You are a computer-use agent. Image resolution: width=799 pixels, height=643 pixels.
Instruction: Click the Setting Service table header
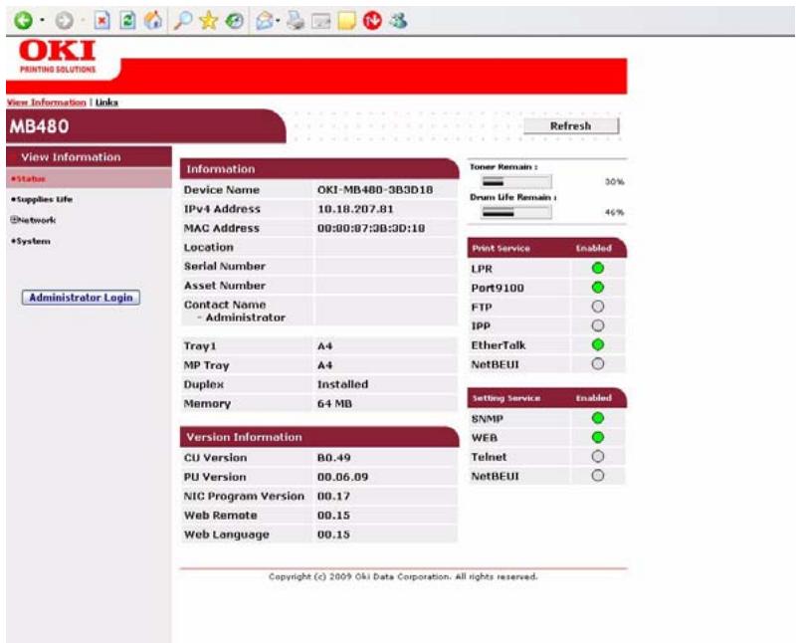click(x=547, y=398)
